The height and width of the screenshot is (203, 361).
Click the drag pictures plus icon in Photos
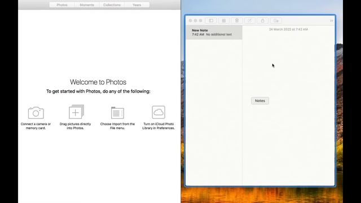coord(76,112)
